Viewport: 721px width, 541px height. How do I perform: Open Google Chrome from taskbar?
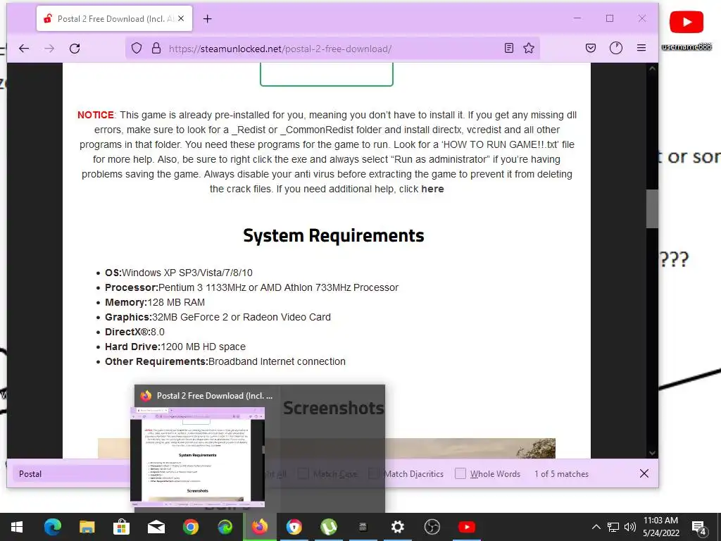click(x=190, y=527)
